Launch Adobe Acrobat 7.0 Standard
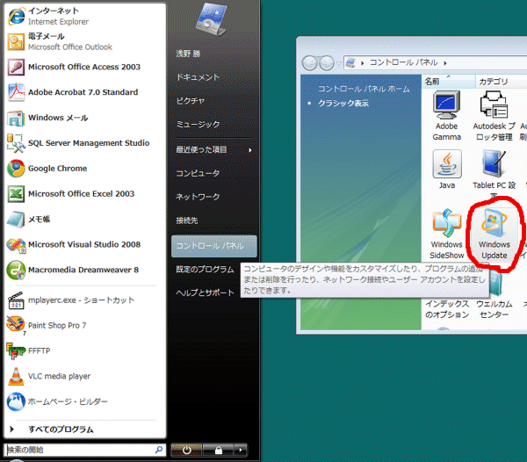Image resolution: width=527 pixels, height=462 pixels. point(85,92)
